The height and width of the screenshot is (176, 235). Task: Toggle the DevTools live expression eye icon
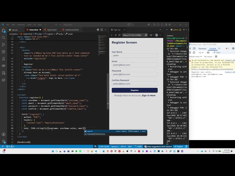(x=208, y=52)
